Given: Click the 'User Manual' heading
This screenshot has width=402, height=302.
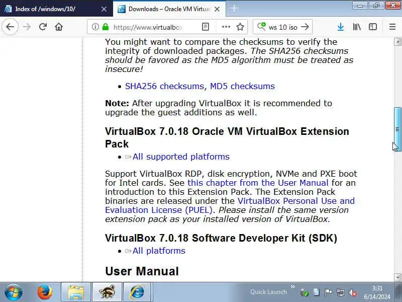Looking at the screenshot, I should (x=142, y=271).
